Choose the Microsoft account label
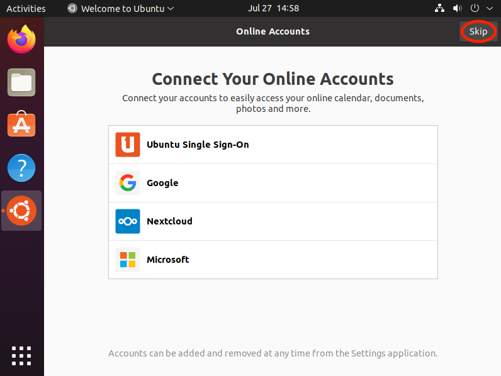 pos(167,260)
